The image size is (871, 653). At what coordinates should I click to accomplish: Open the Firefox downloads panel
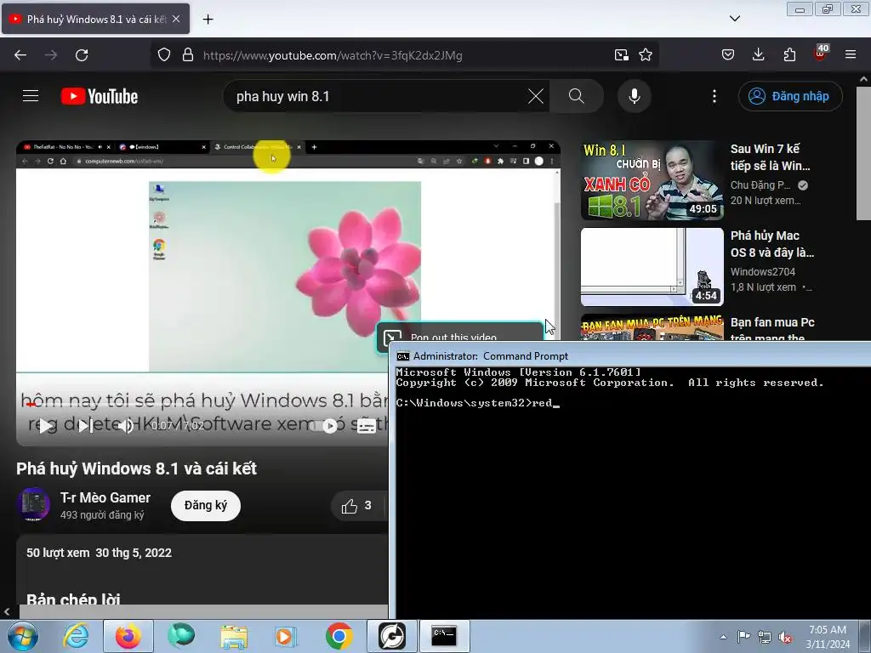coord(758,55)
